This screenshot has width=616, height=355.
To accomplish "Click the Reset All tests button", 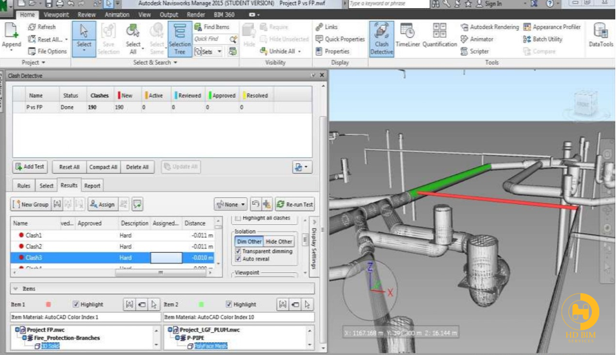I will pyautogui.click(x=69, y=167).
